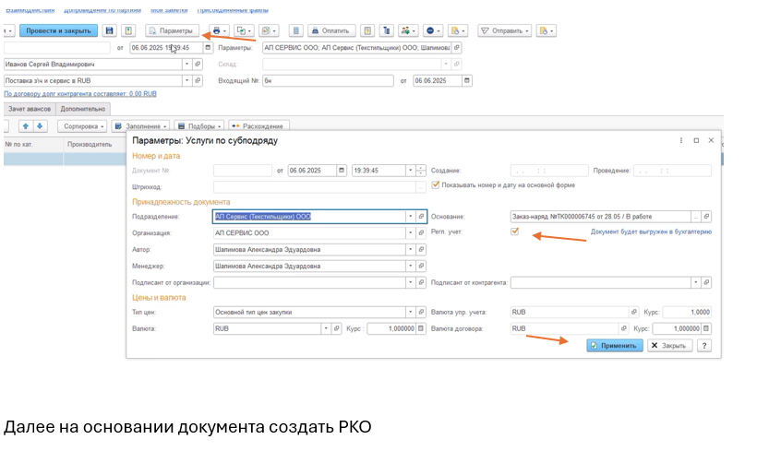Open calendar picker for dialog date 06.06.2025
The image size is (769, 463).
pos(342,171)
